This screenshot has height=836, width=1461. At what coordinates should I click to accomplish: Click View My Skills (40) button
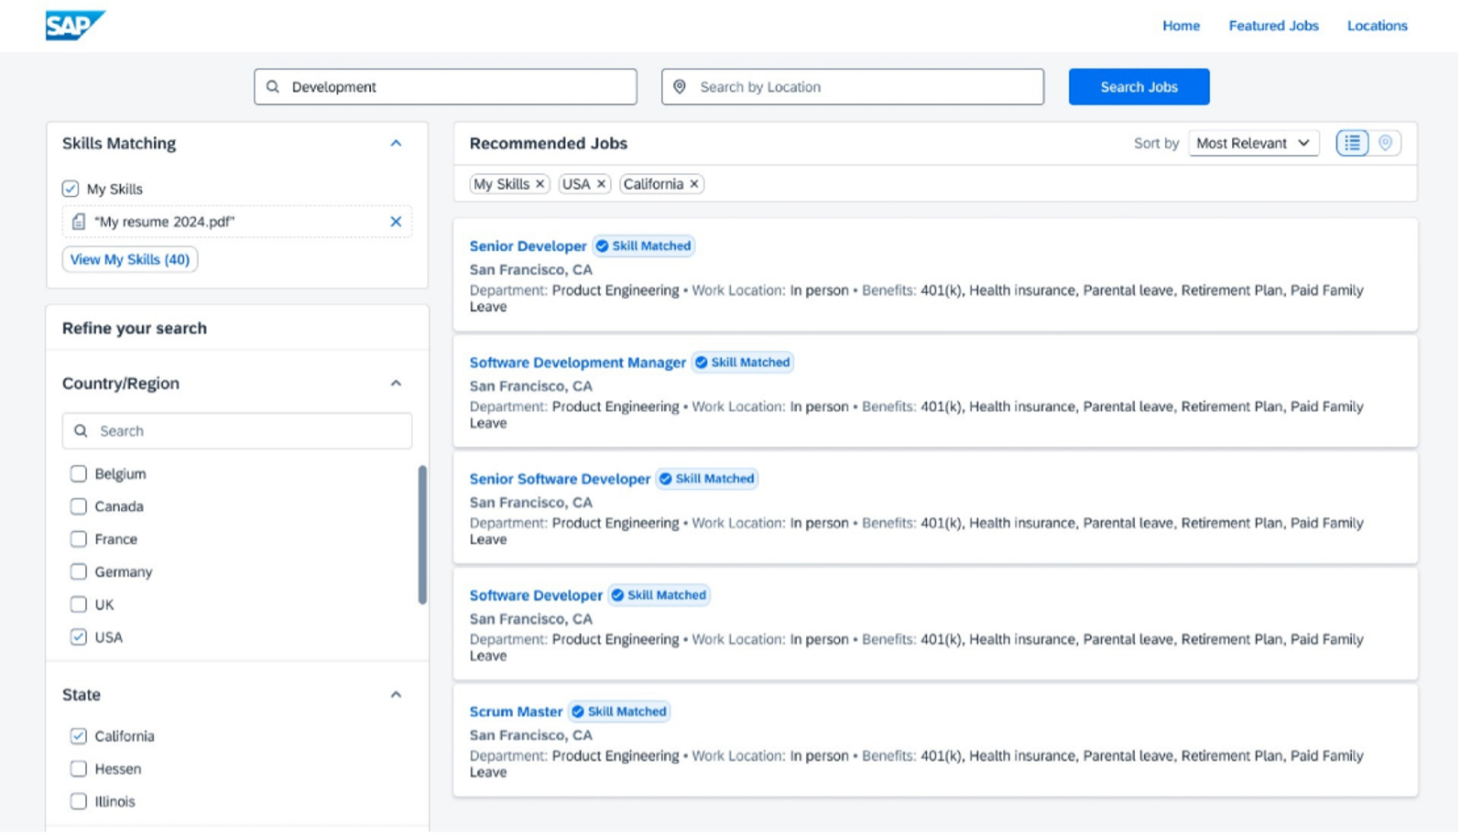click(130, 260)
